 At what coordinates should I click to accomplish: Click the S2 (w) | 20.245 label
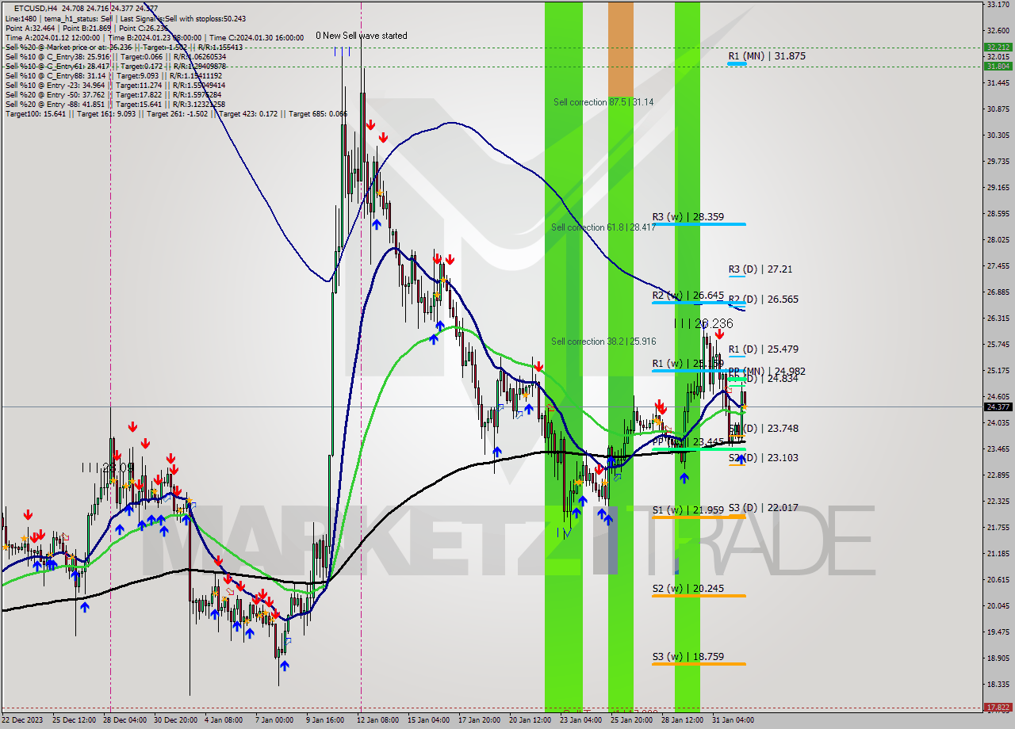point(688,589)
